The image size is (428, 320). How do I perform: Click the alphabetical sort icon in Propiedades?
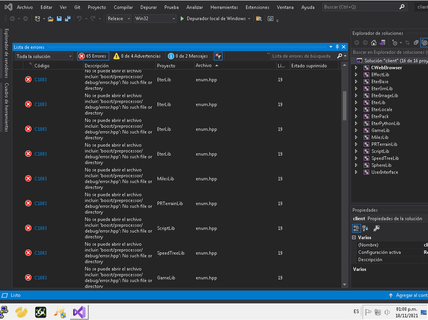pyautogui.click(x=365, y=228)
